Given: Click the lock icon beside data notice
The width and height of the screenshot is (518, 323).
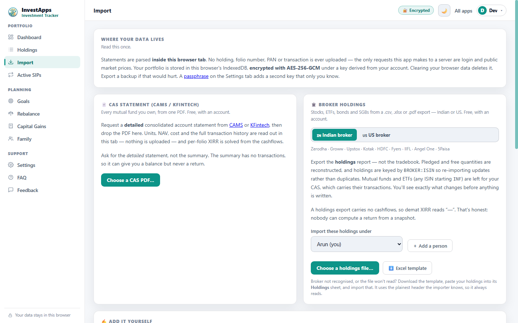Looking at the screenshot, I should click(10, 315).
